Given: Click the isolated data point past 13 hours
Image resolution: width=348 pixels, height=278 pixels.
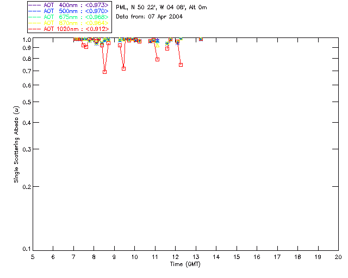Looking at the screenshot, I should [x=201, y=39].
